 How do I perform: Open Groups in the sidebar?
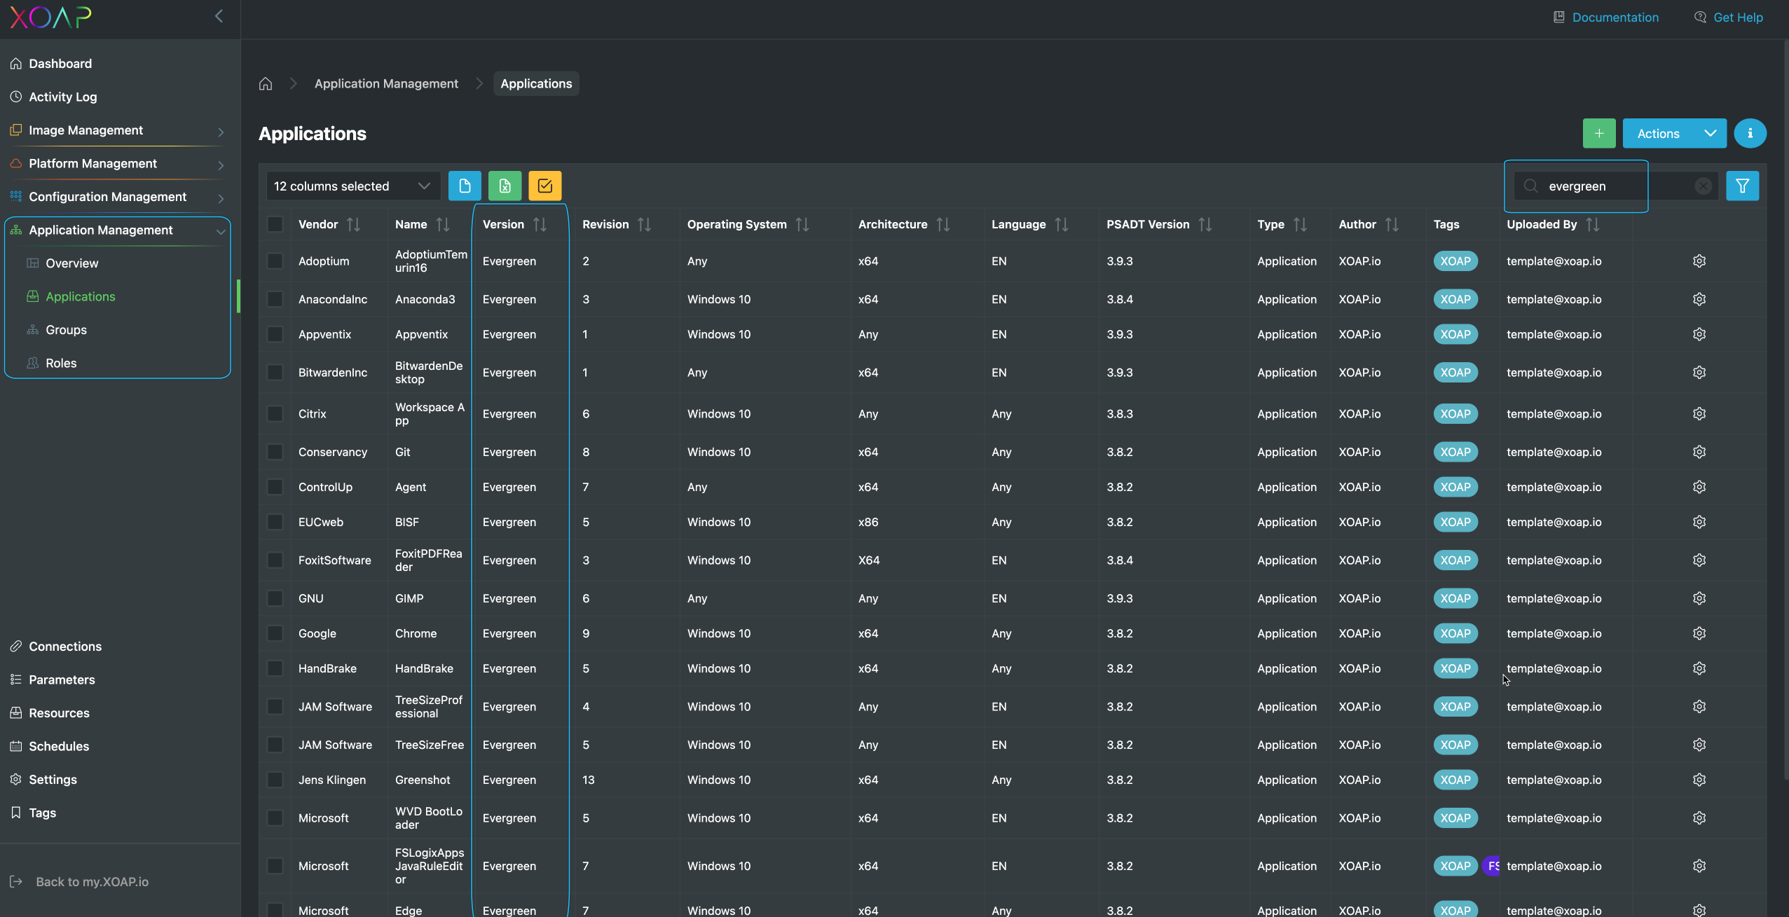(66, 330)
